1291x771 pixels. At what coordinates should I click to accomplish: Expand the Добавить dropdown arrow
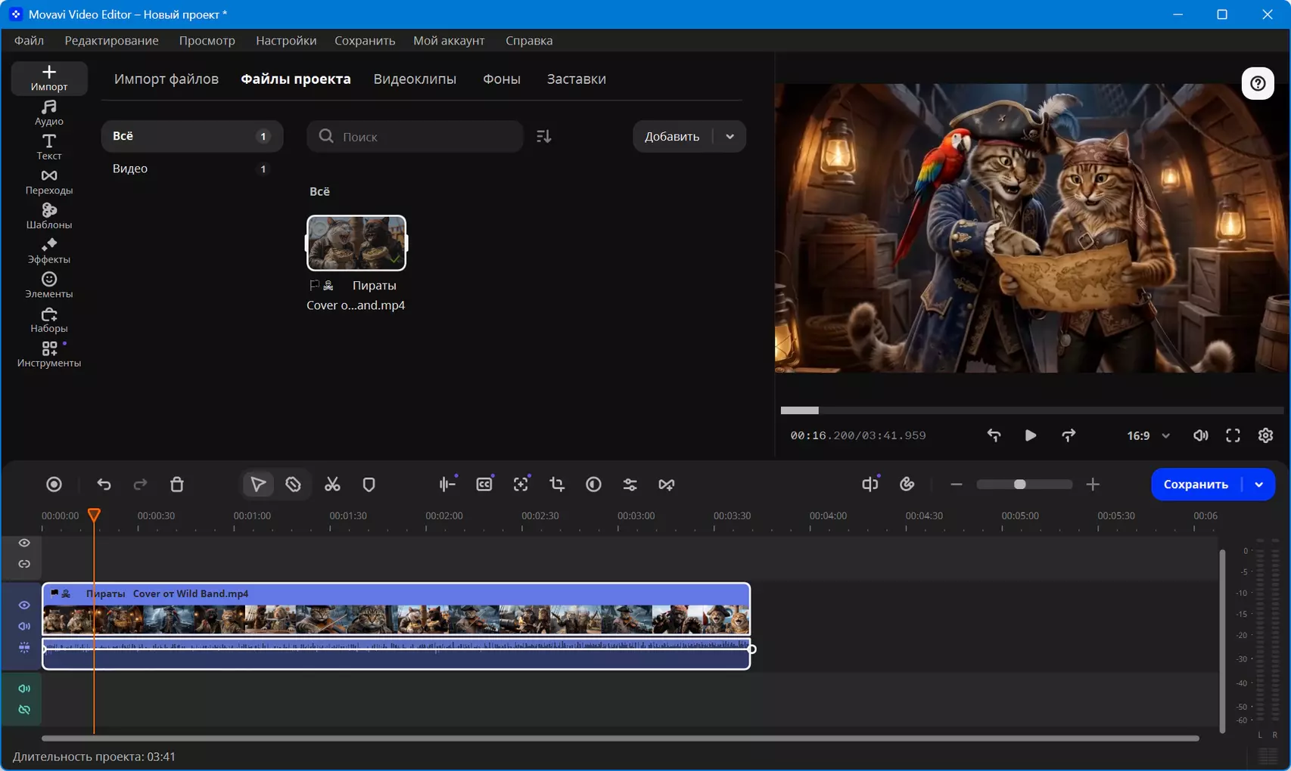(x=729, y=137)
